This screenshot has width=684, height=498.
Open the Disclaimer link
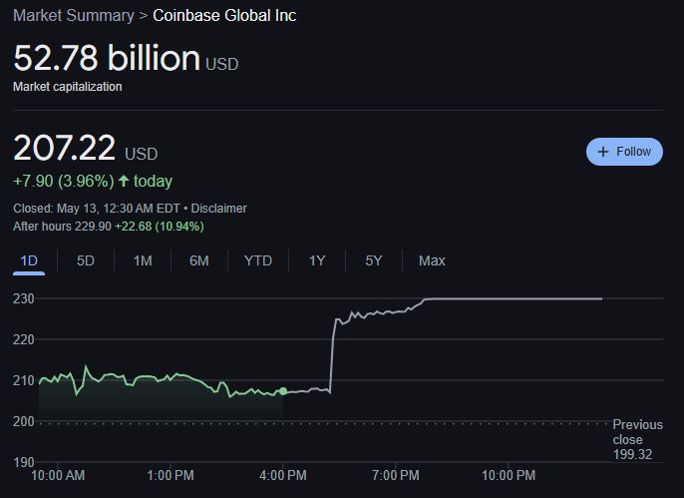(x=219, y=209)
